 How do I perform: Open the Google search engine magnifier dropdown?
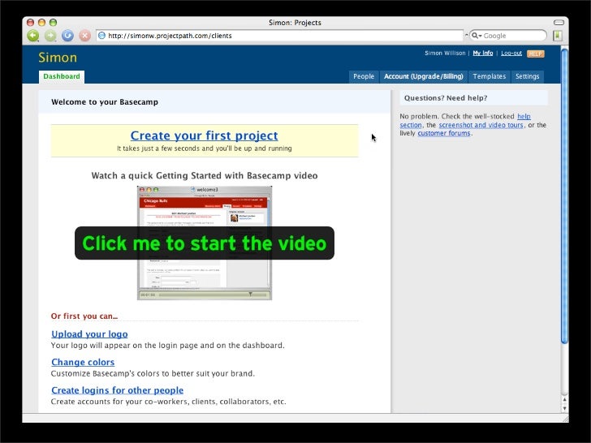477,36
